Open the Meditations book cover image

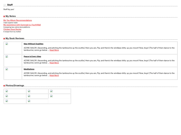tap(7, 69)
